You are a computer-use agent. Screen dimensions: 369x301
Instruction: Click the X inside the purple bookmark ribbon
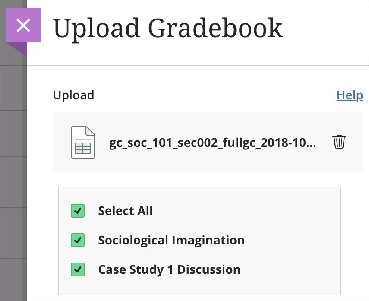pos(23,25)
